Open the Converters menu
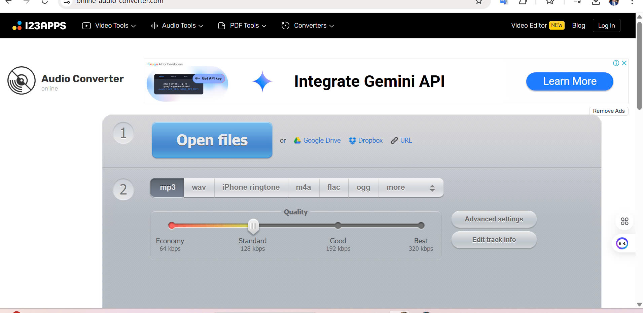Image resolution: width=643 pixels, height=313 pixels. click(x=308, y=26)
